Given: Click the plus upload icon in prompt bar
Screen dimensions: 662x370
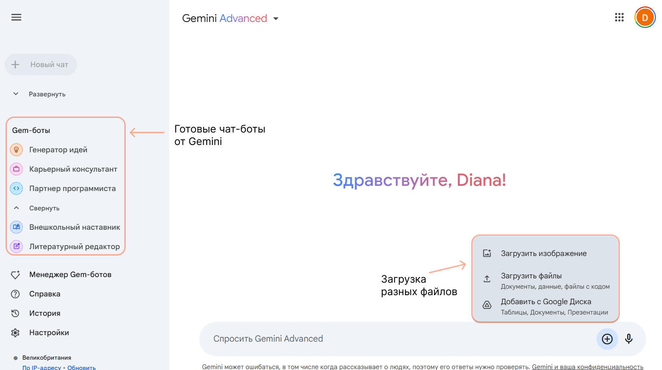Looking at the screenshot, I should (607, 339).
